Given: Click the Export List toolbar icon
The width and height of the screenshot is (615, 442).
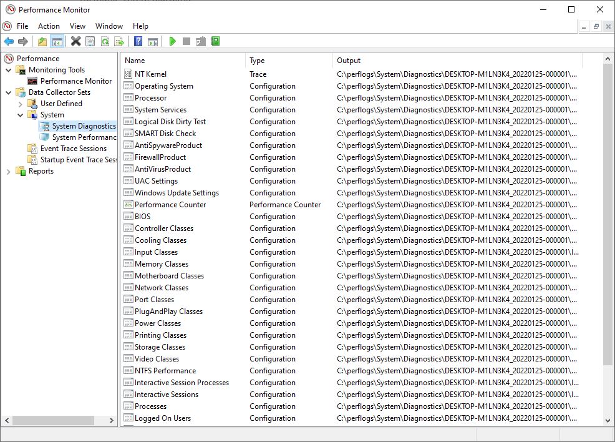Looking at the screenshot, I should click(119, 42).
